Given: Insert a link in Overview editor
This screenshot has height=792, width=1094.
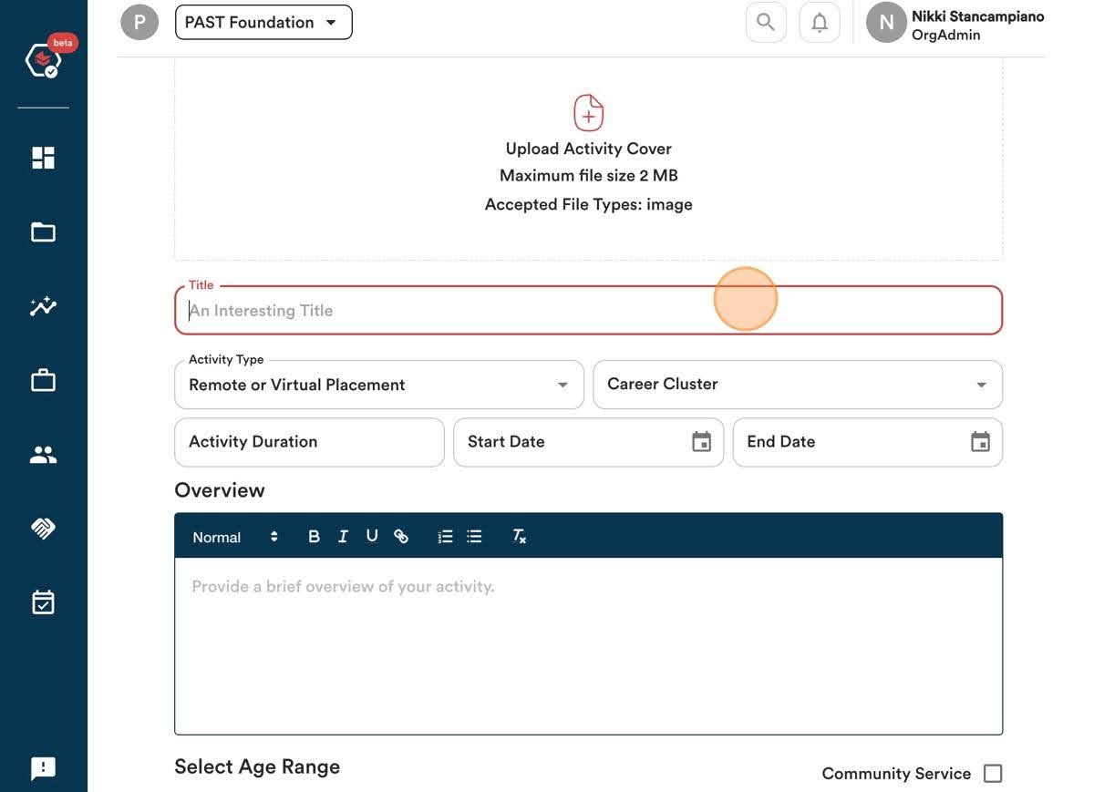Looking at the screenshot, I should 401,537.
